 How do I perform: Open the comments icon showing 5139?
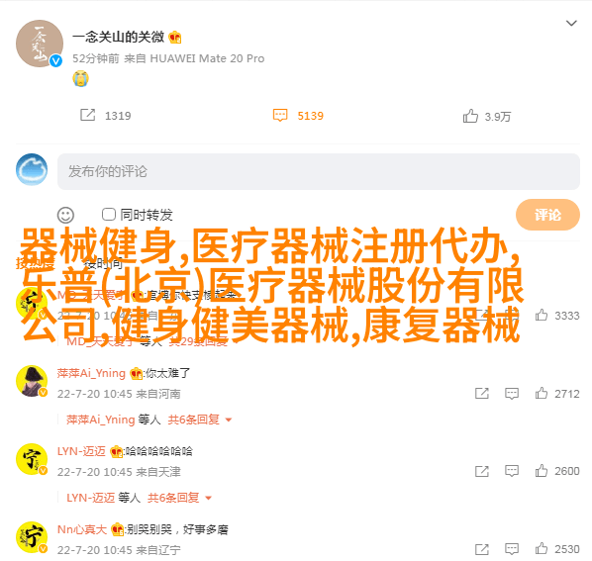tap(280, 115)
